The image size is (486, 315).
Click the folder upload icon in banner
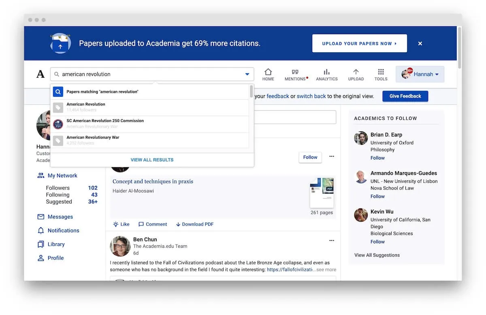[60, 43]
